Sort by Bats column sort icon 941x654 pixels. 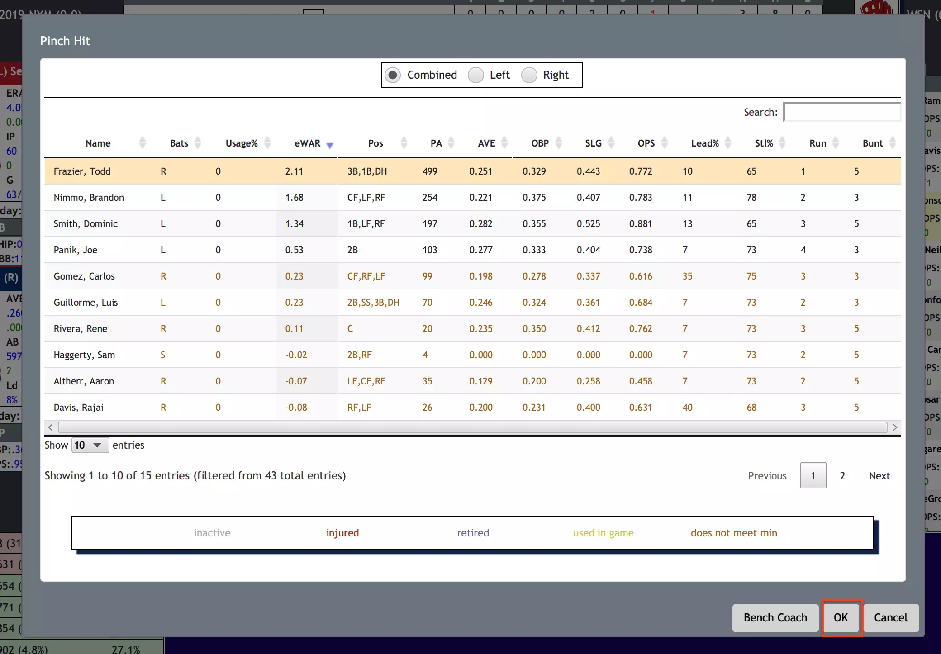click(198, 143)
